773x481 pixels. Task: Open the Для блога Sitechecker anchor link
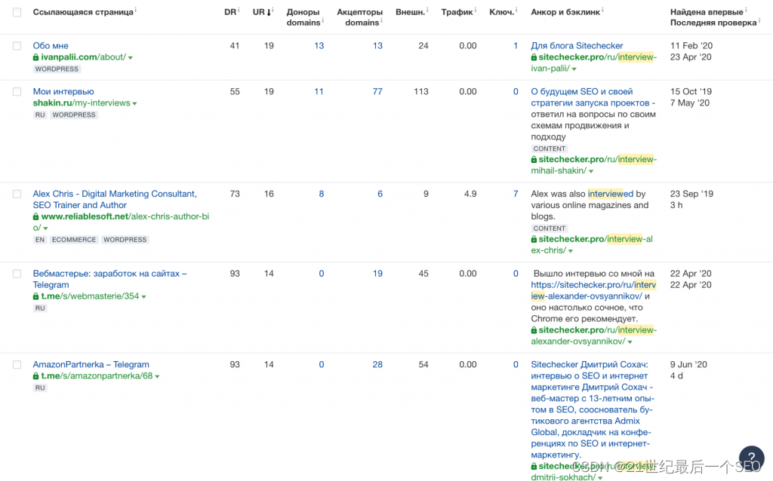[577, 46]
